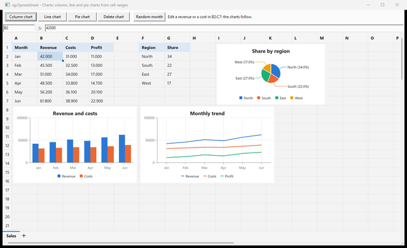This screenshot has height=248, width=407.
Task: Click Revenue legend swatch in column chart
Action: coord(59,176)
